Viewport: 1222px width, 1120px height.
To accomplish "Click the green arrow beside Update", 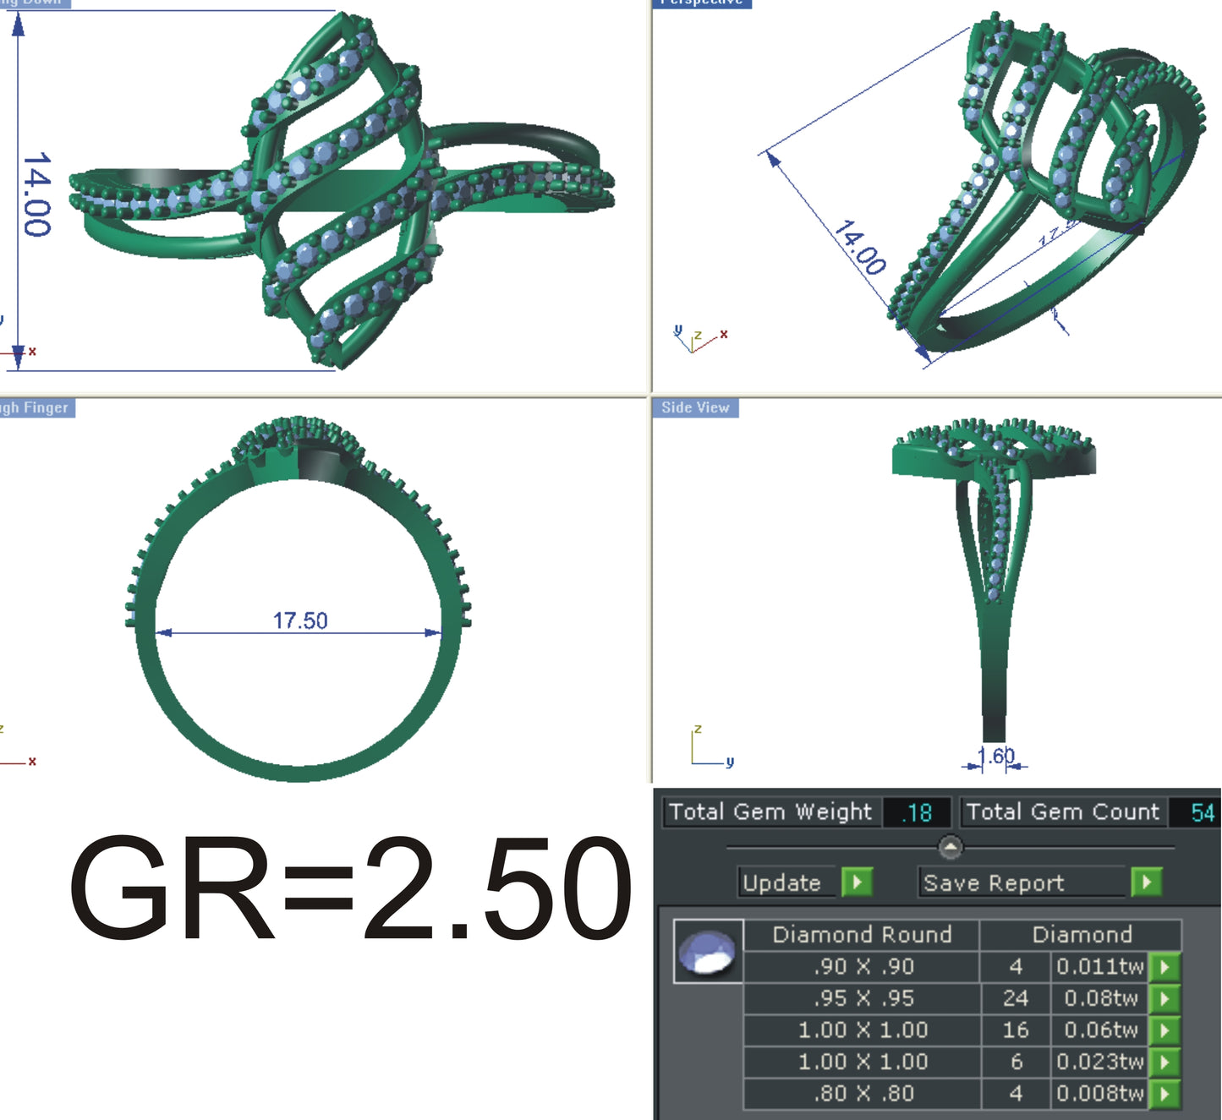I will pos(858,882).
